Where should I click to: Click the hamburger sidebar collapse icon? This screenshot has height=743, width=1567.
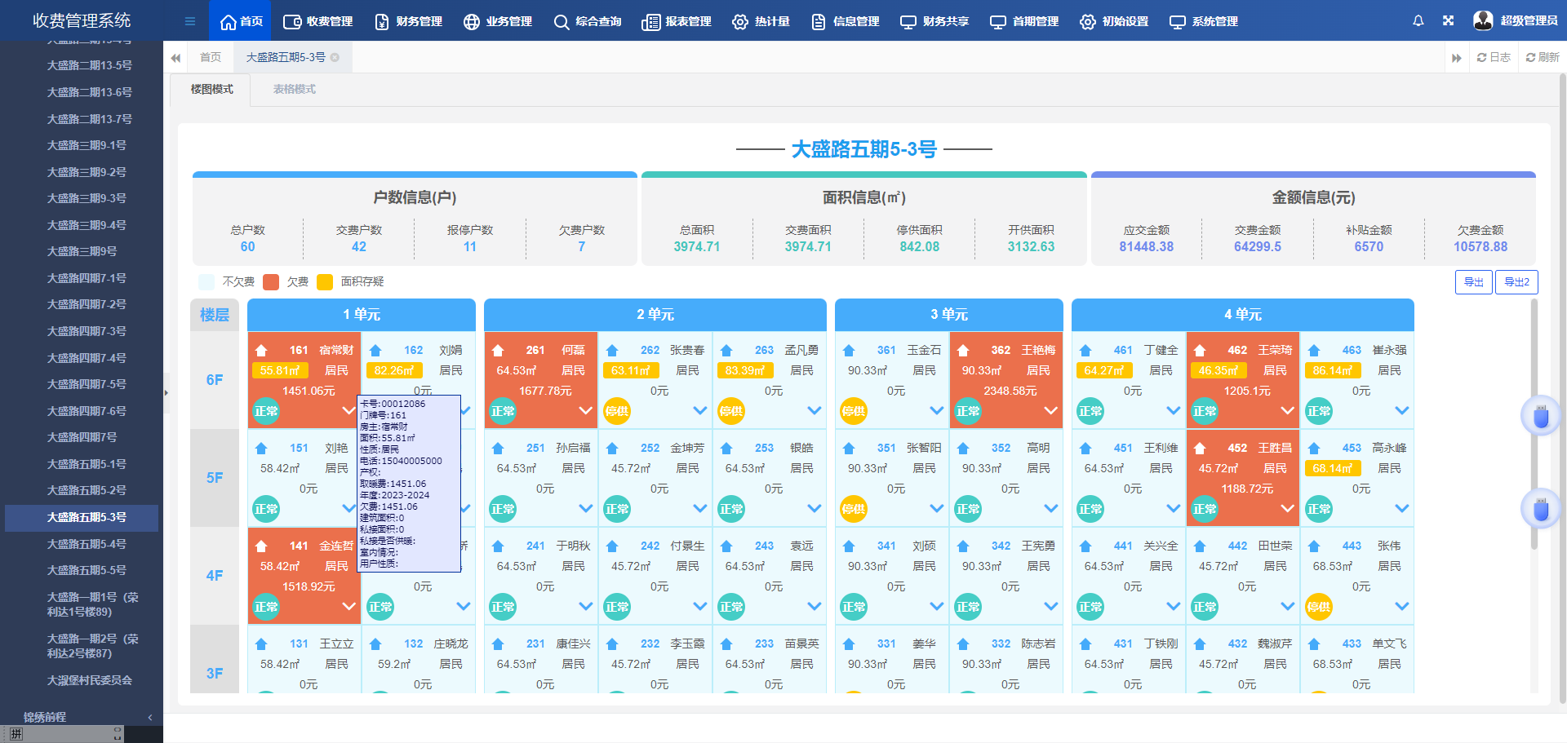pos(189,20)
